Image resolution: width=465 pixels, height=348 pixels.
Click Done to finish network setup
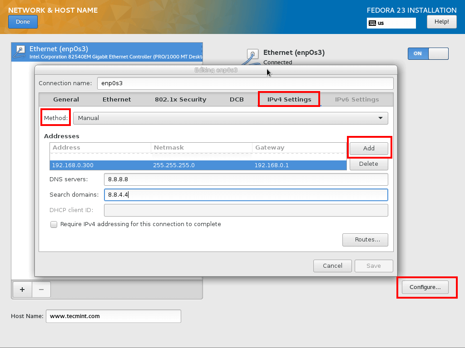[x=23, y=22]
